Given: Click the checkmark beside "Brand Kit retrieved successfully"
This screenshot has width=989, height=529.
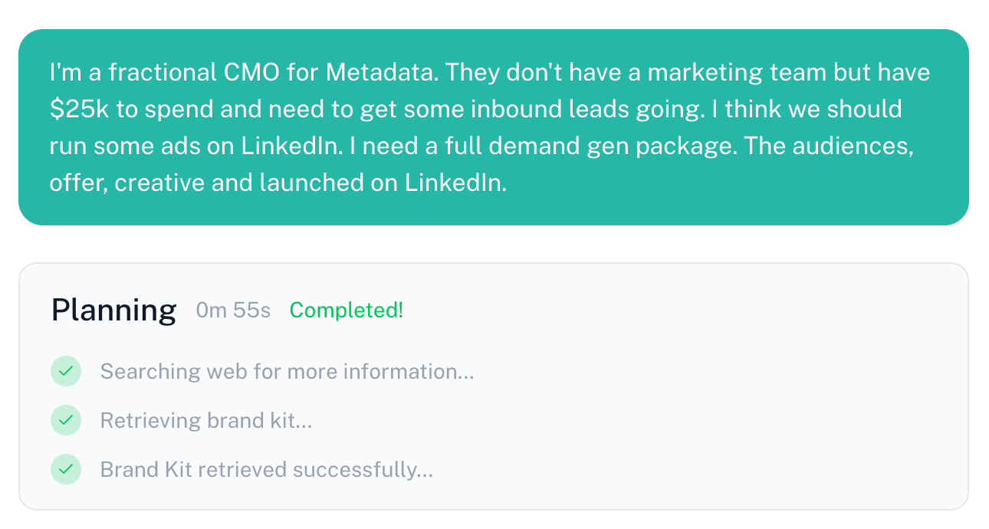Looking at the screenshot, I should [66, 469].
